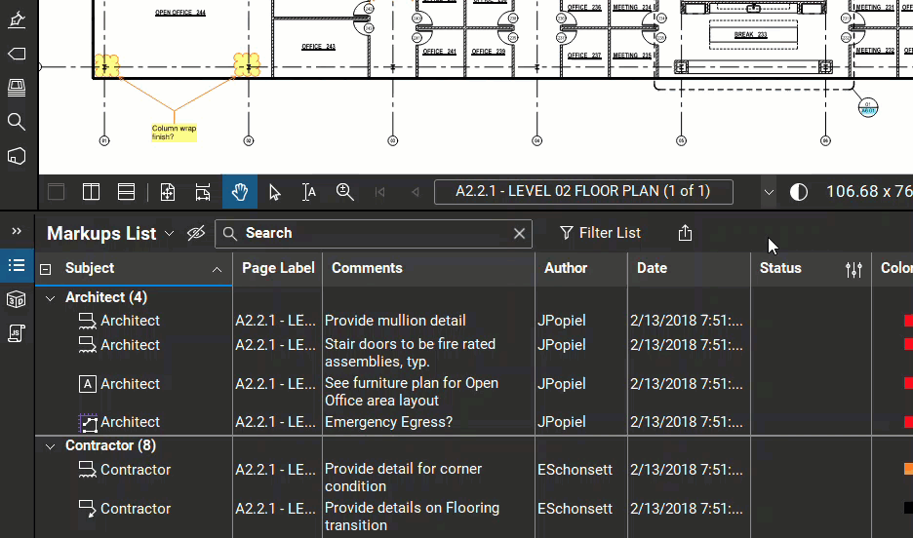Click the A2.2.1 Level 02 Floor Plan page box

pos(583,191)
